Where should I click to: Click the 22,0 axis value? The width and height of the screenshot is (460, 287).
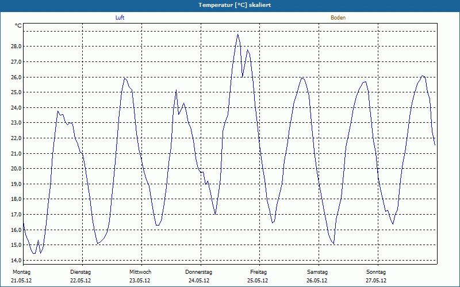tap(17, 138)
